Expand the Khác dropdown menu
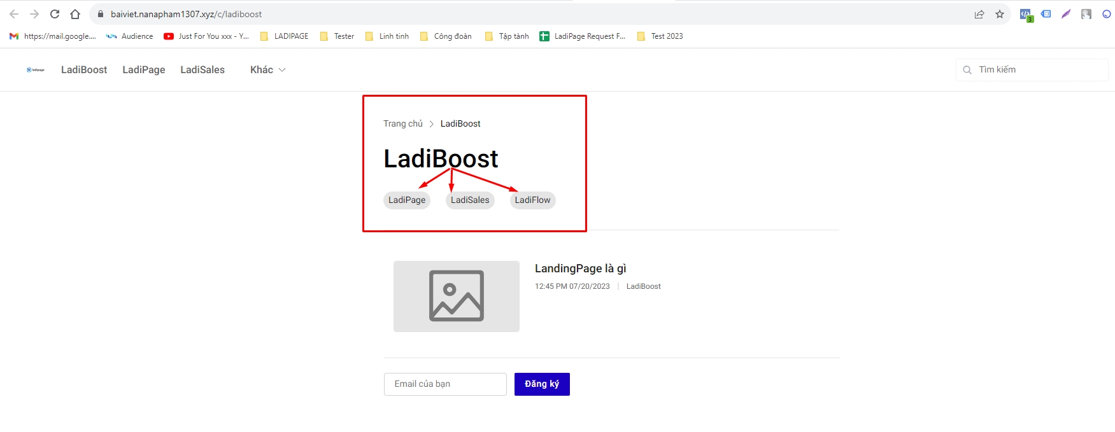 pos(267,70)
